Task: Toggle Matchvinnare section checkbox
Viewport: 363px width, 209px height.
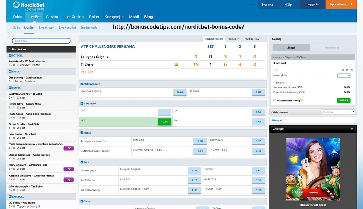Action: 82,84
